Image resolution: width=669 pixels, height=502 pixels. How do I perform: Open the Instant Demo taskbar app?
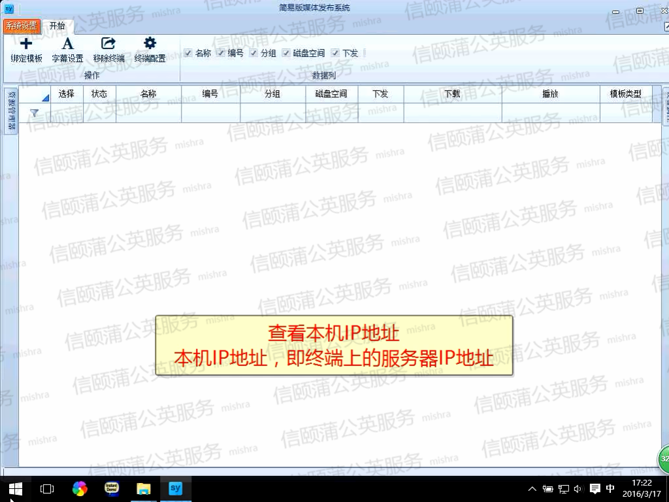pos(112,488)
